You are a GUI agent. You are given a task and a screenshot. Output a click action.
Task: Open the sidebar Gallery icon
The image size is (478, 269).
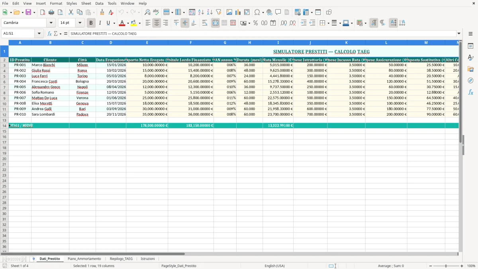tap(470, 69)
